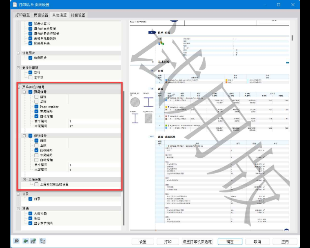The image size is (310, 248).
Task: Collapse the 目录 section
Action: 18,194
